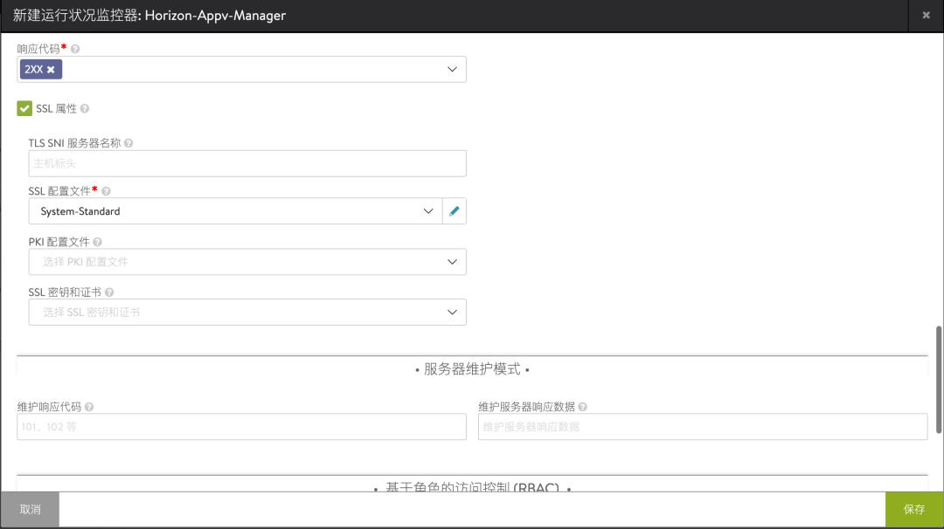Click the dialog's vertical scrollbar thumb
944x529 pixels.
click(939, 380)
